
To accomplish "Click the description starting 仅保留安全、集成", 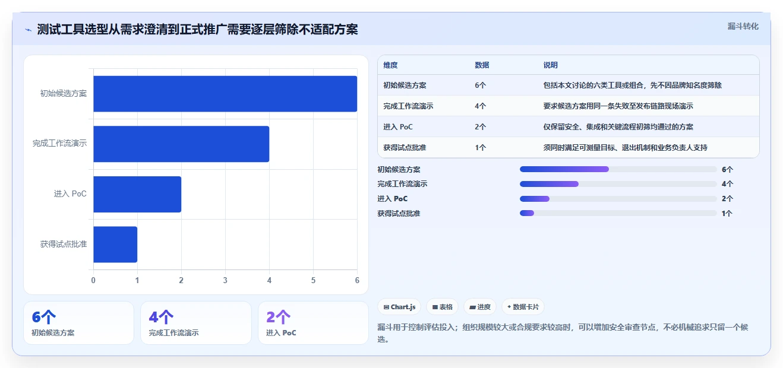I will tap(618, 127).
